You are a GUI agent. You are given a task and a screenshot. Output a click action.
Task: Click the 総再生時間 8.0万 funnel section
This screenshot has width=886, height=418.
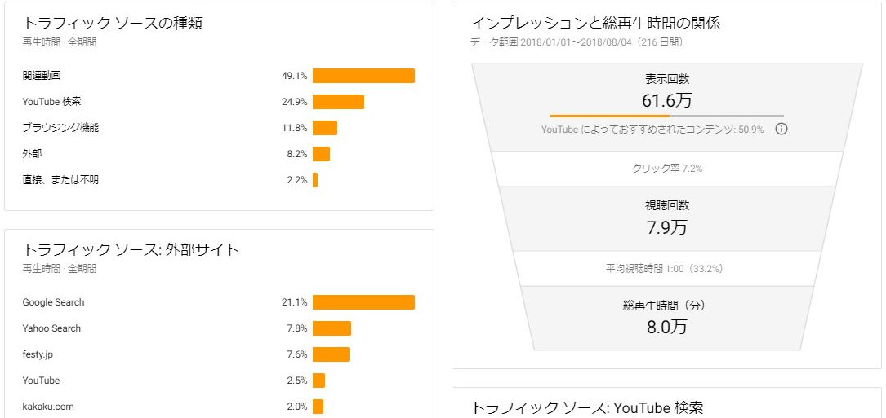pyautogui.click(x=667, y=318)
